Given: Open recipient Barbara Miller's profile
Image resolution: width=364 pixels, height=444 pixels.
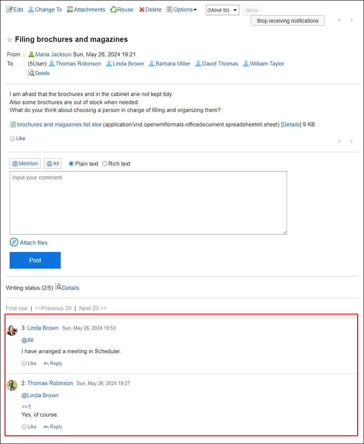Looking at the screenshot, I should [x=173, y=64].
